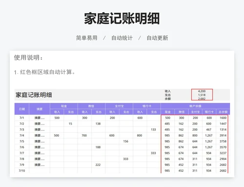244x187 pixels.
Task: Click the WeChat expense cell 138
Action: [x=98, y=124]
